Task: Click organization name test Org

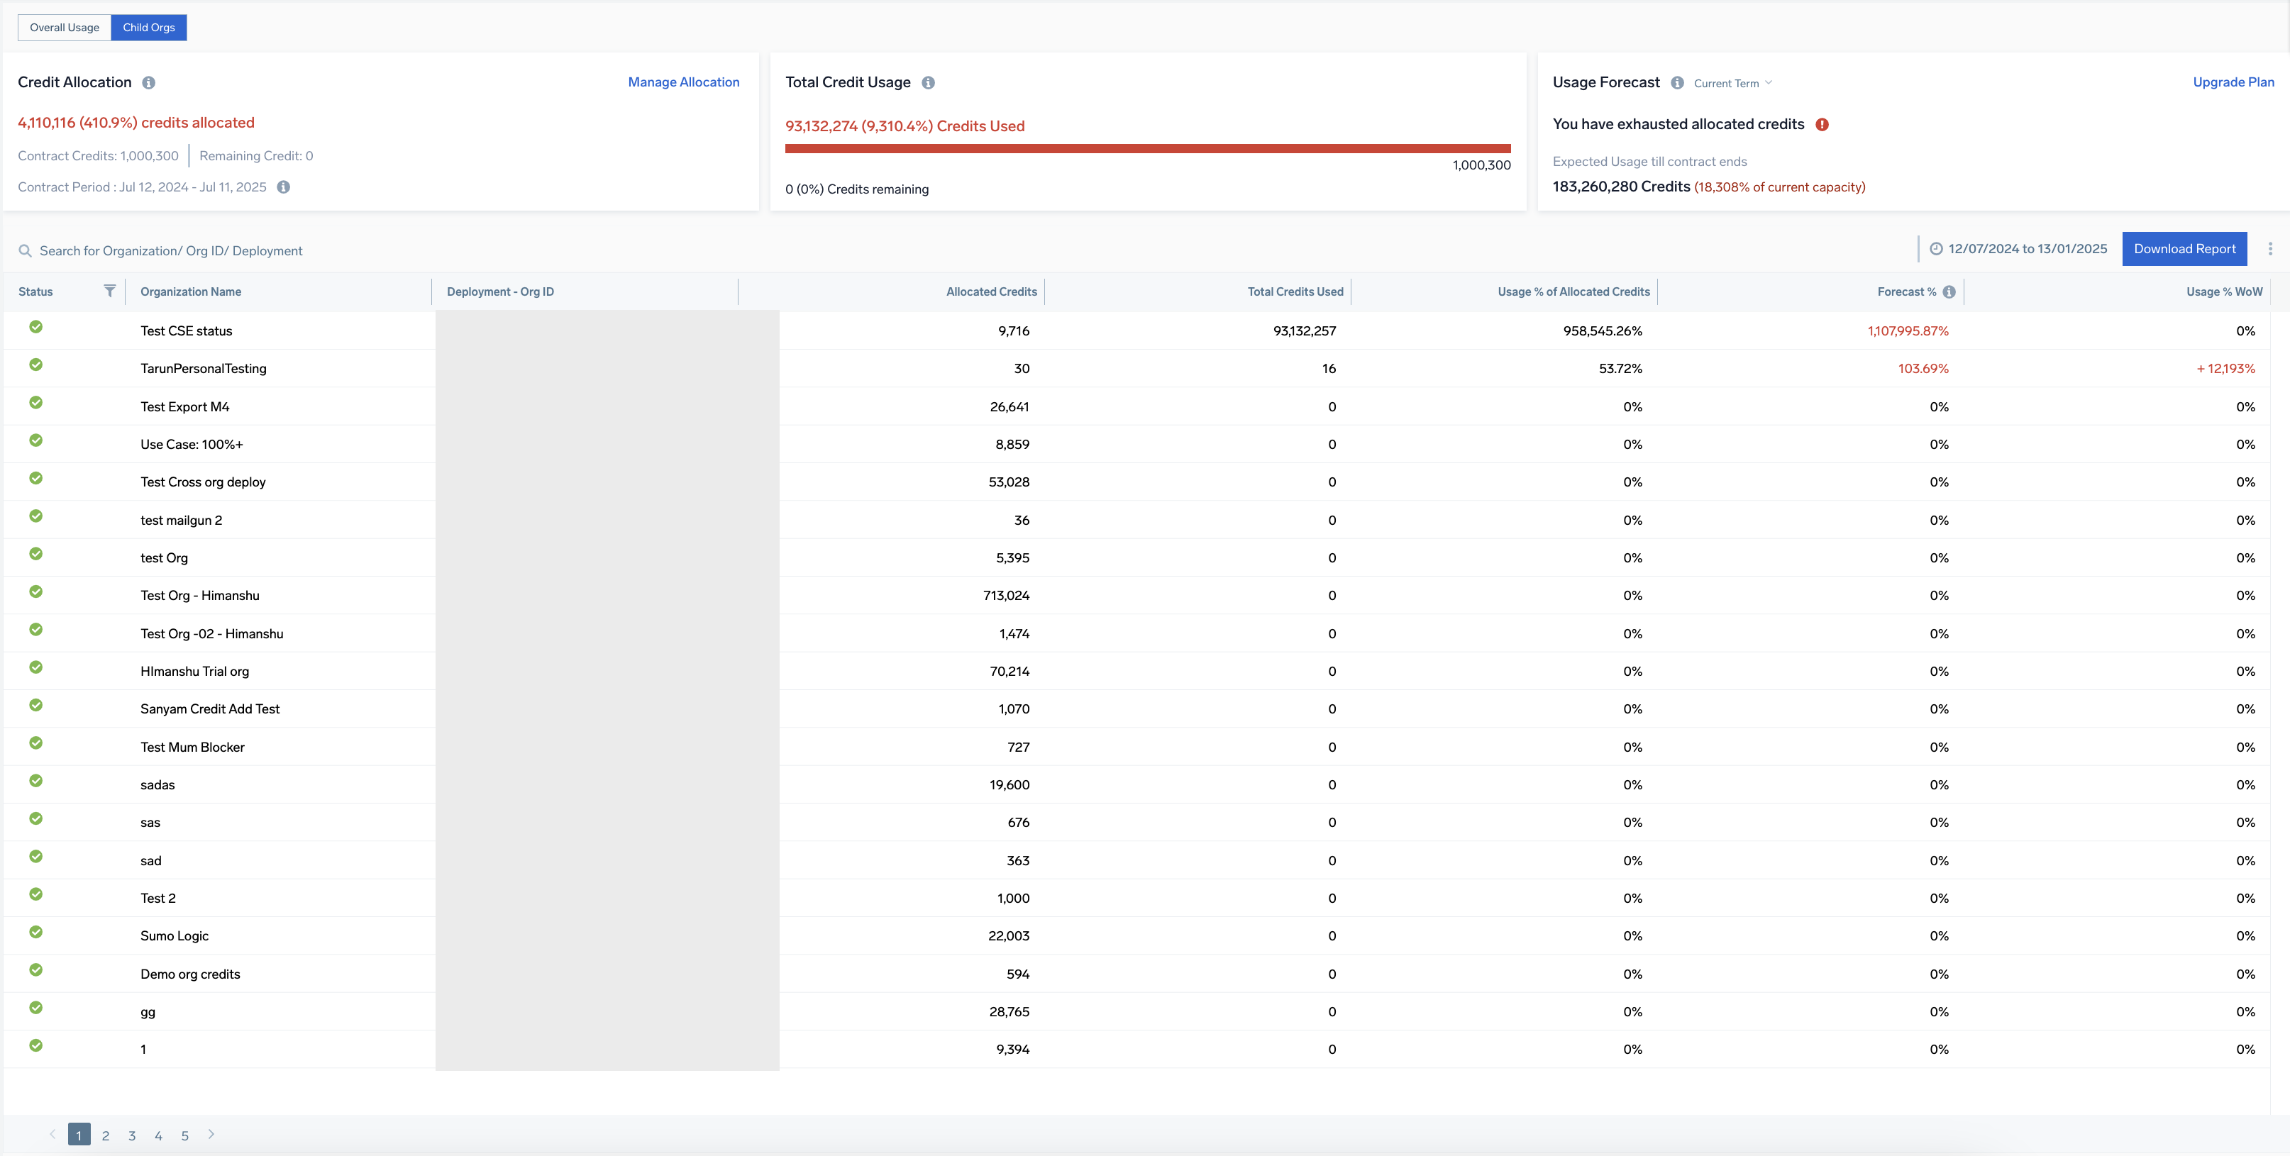Action: click(x=165, y=558)
